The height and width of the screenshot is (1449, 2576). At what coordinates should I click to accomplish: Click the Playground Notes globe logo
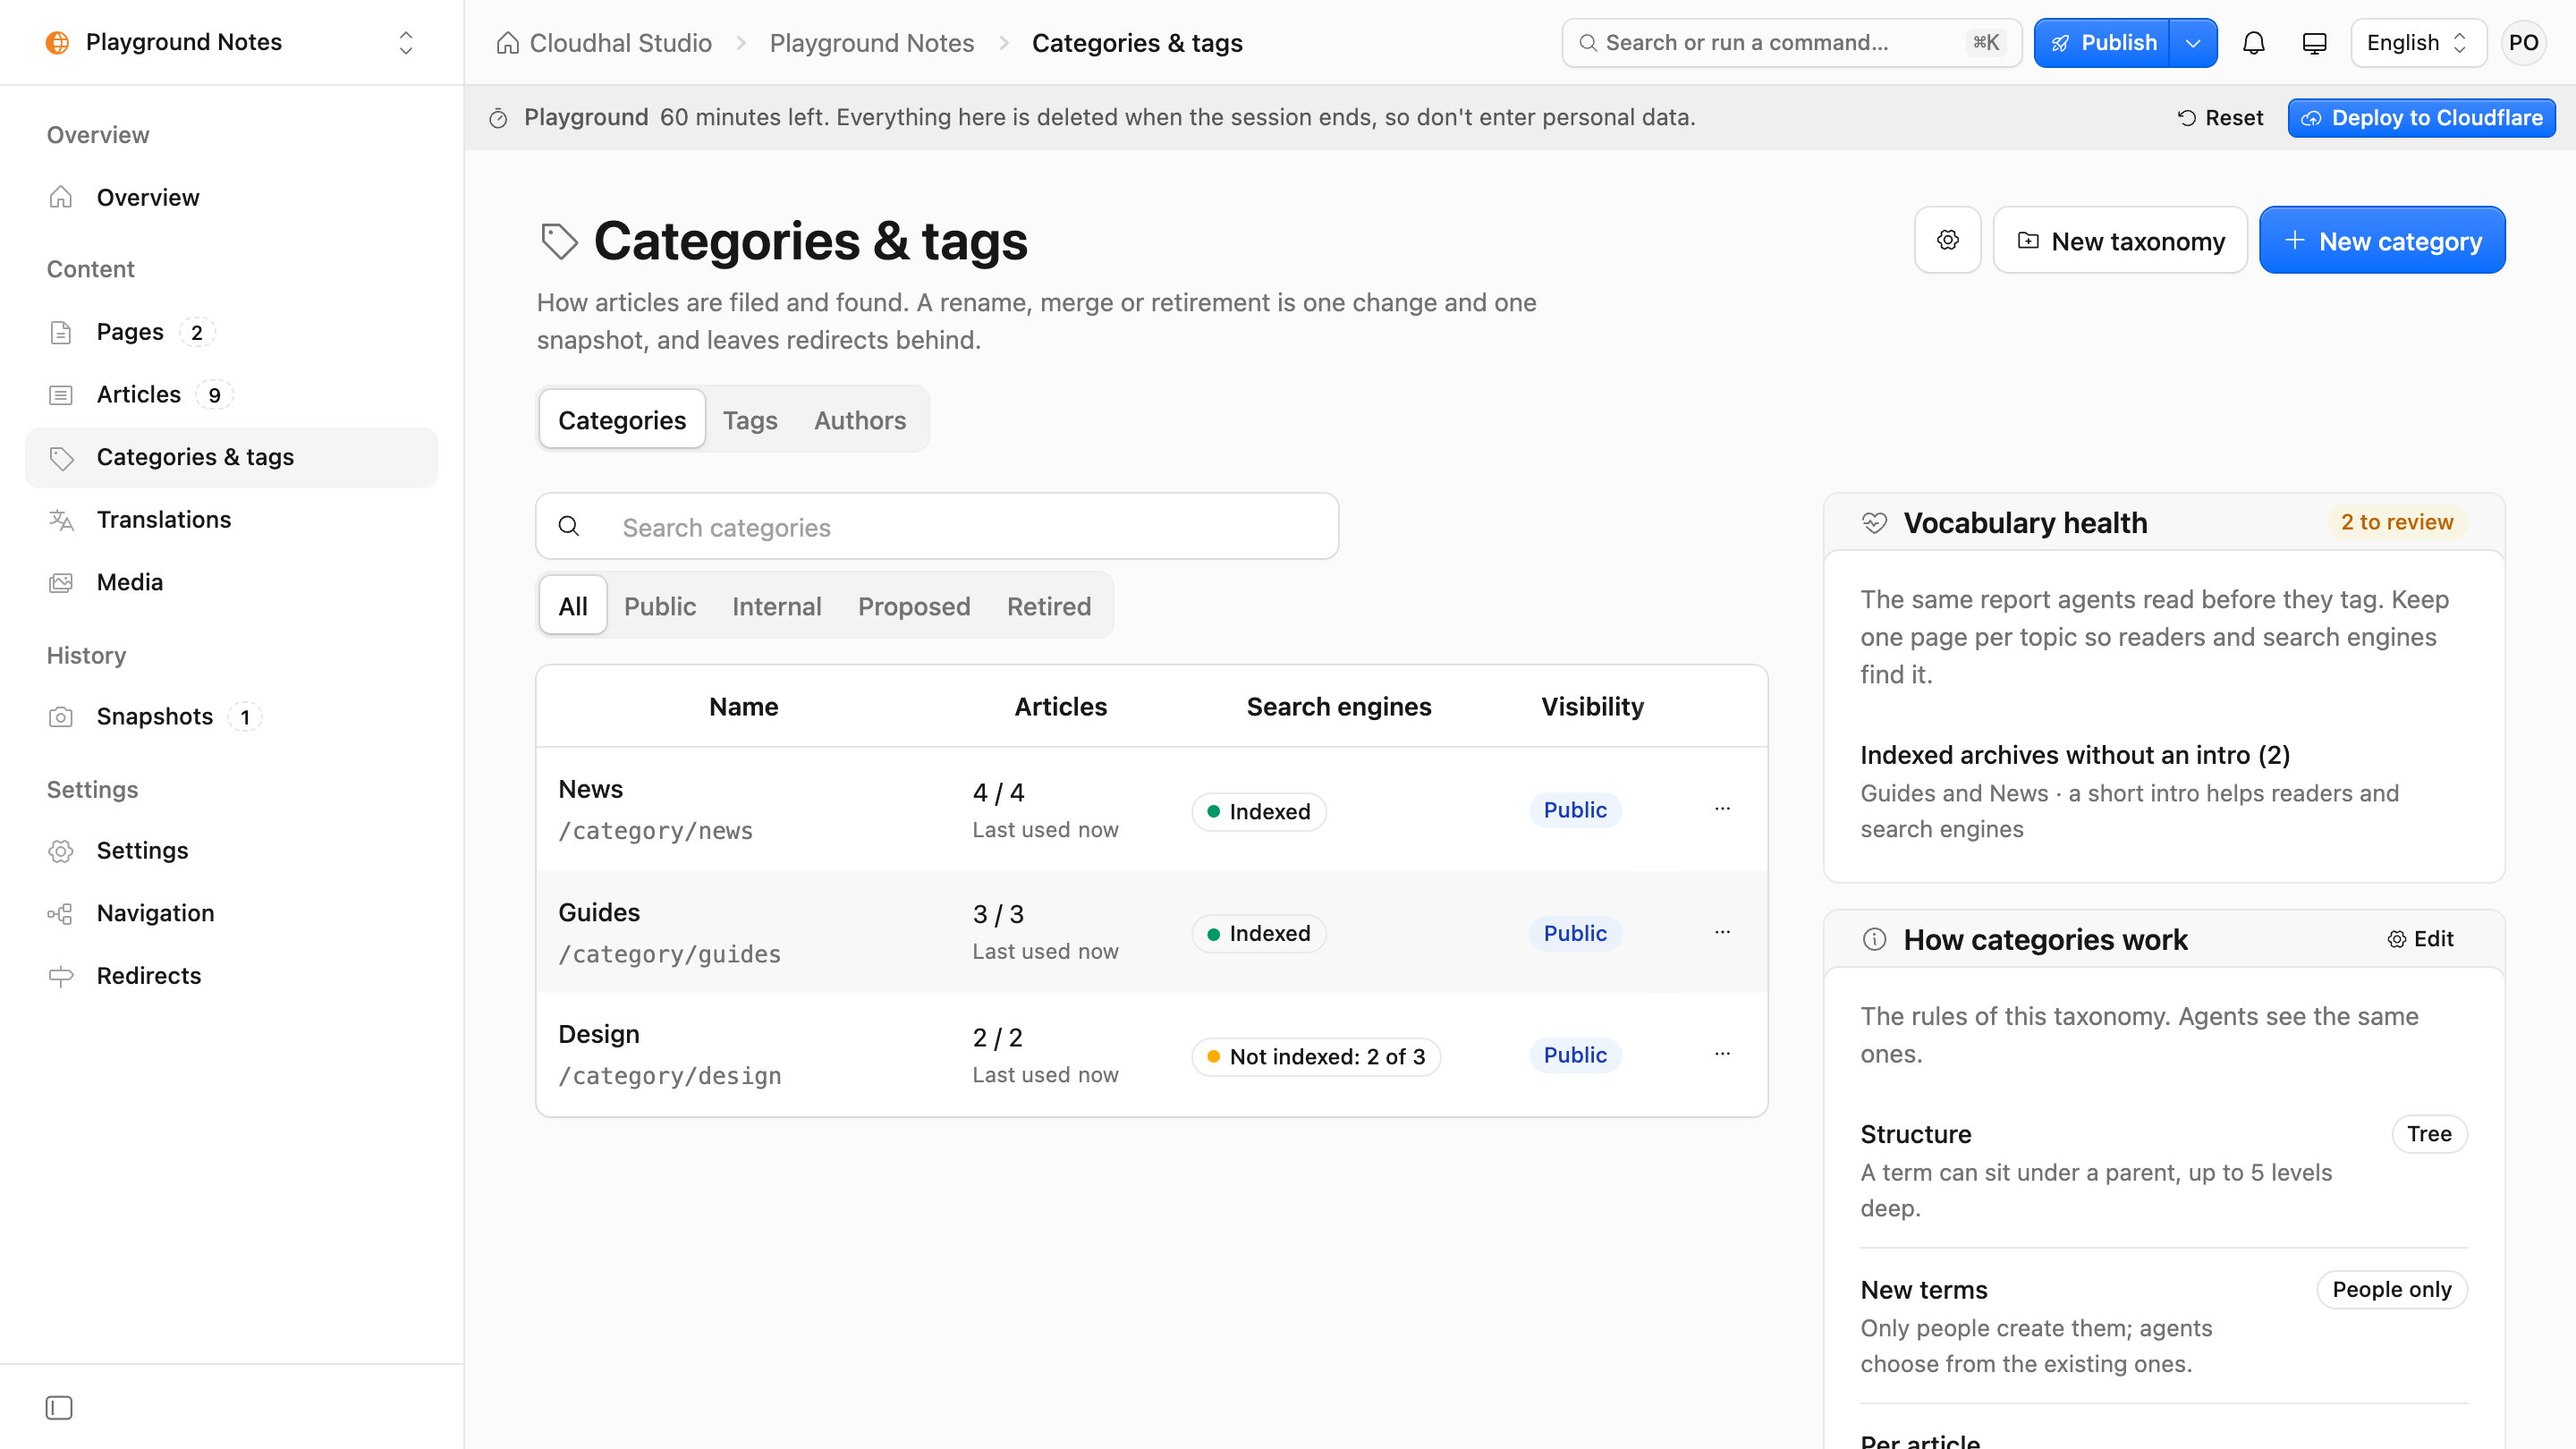click(x=58, y=42)
